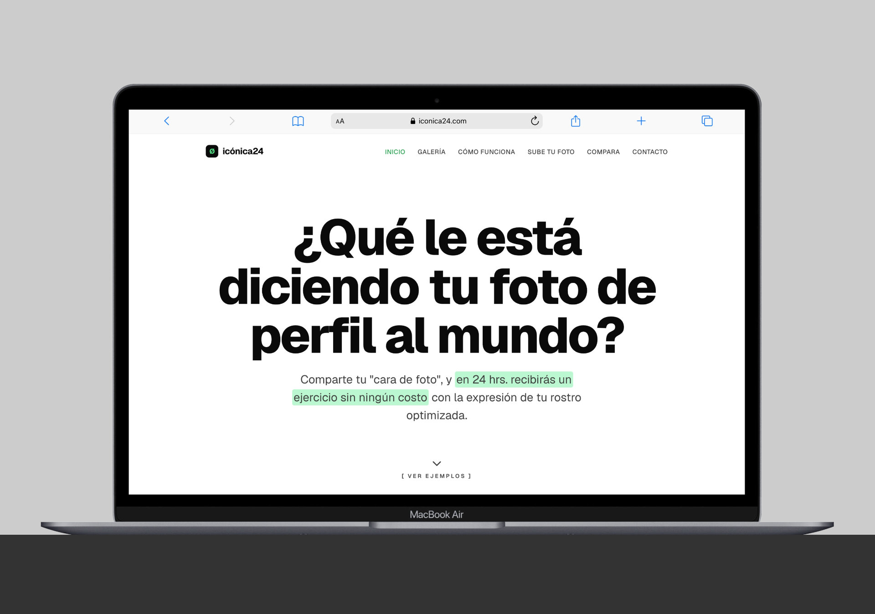Add a new tab with the plus icon
Screen dimensions: 875x614
641,121
